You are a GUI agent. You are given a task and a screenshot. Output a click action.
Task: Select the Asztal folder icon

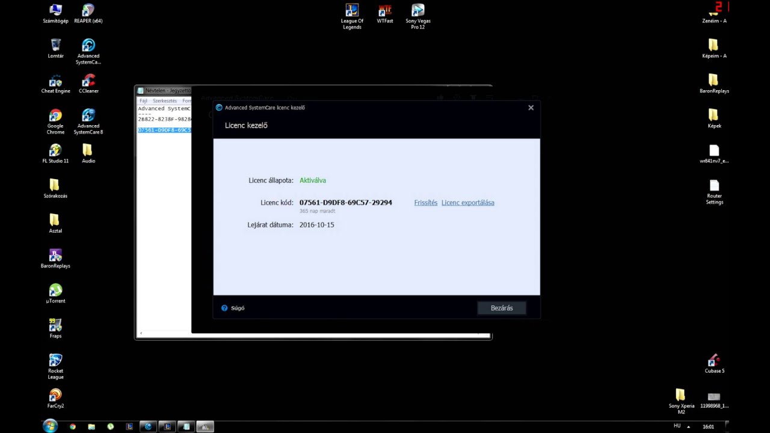[55, 223]
